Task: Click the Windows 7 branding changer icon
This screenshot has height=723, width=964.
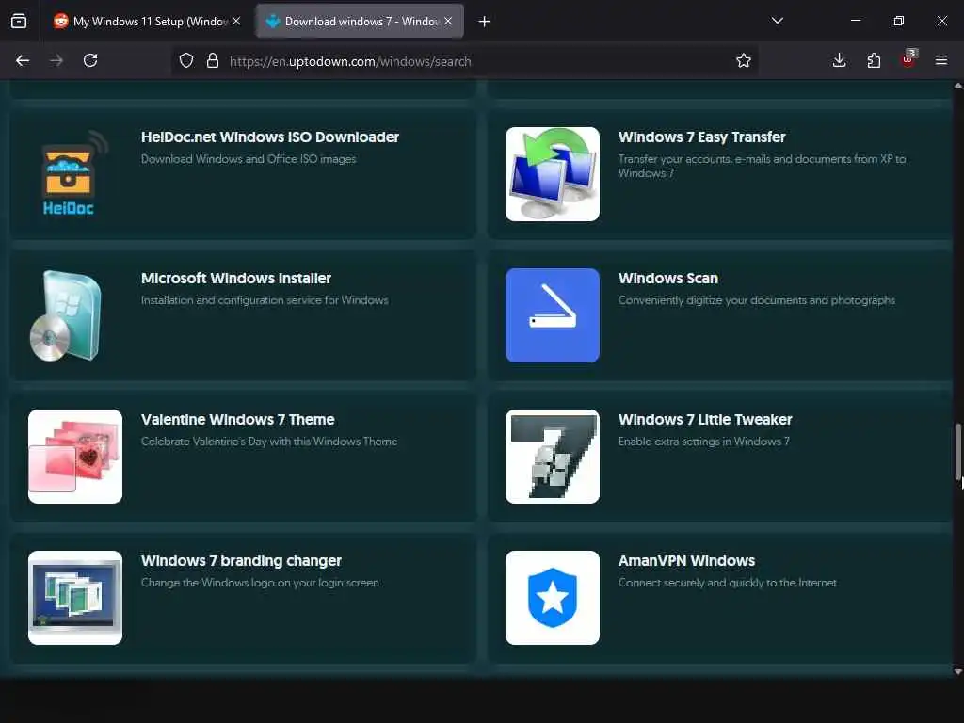Action: point(75,598)
